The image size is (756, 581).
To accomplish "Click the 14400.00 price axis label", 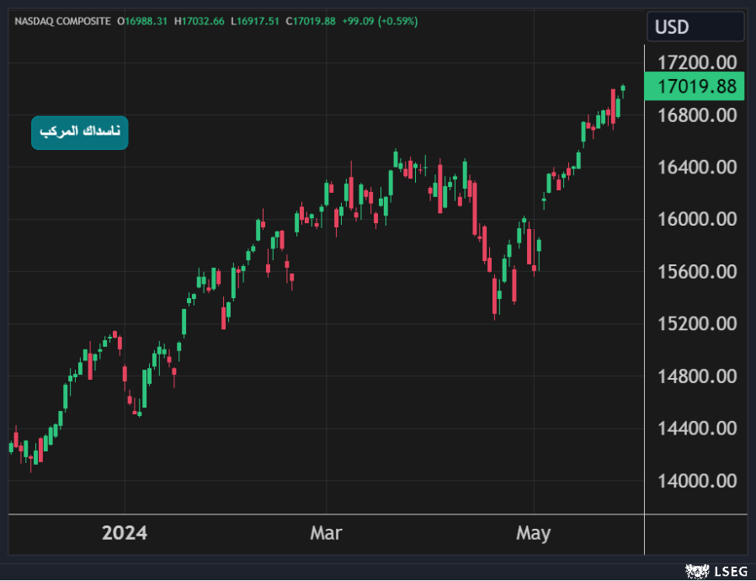I will click(697, 429).
